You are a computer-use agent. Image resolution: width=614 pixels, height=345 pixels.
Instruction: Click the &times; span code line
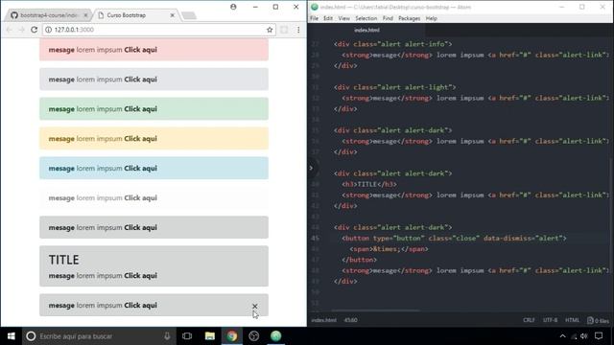click(x=389, y=249)
